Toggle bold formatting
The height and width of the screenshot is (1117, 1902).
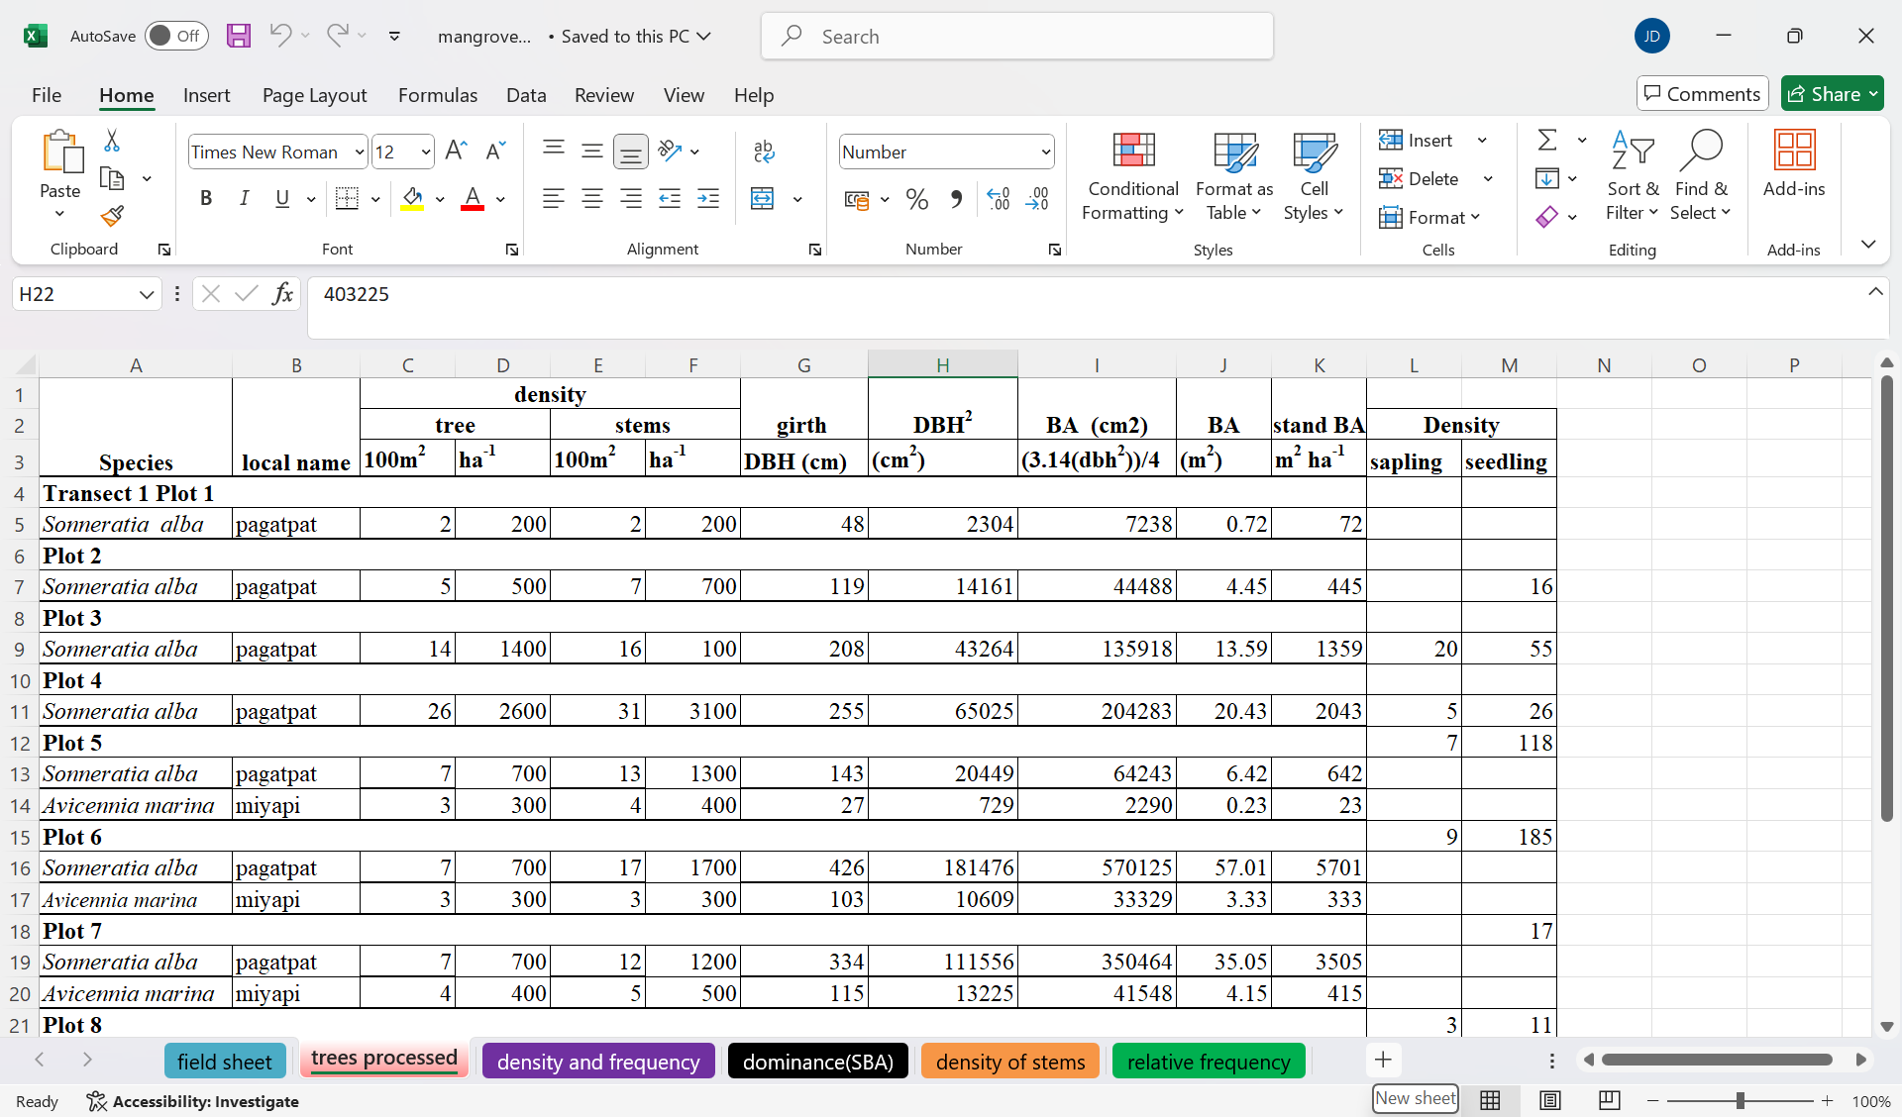206,199
